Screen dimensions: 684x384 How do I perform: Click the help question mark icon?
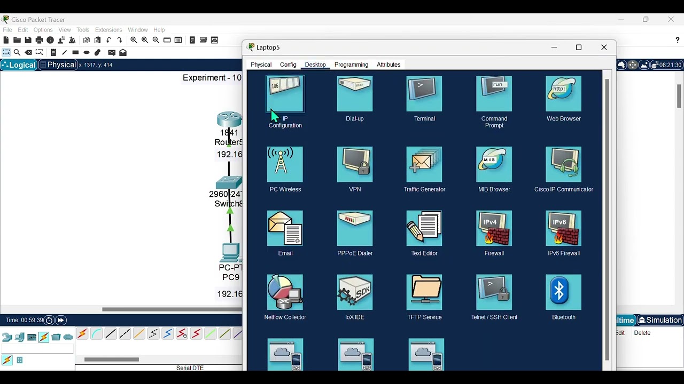point(678,41)
